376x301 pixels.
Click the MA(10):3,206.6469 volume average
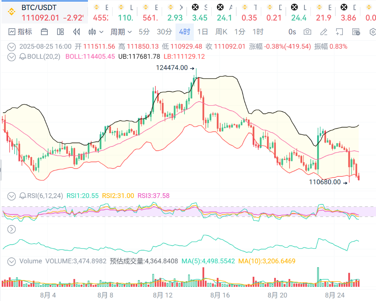click(267, 261)
